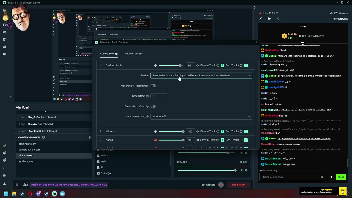Screen dimensions: 352x198
Task: Click Refresh Chat
Action: point(340,19)
